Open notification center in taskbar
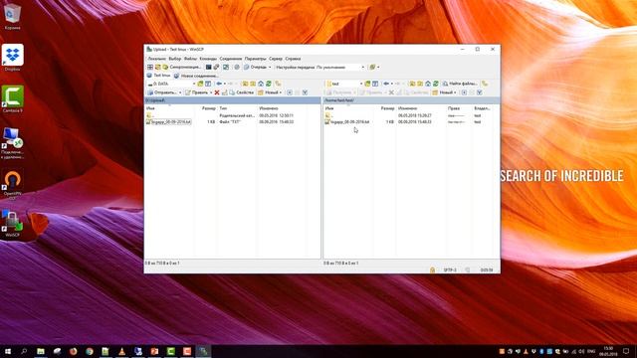This screenshot has width=637, height=358. (626, 351)
